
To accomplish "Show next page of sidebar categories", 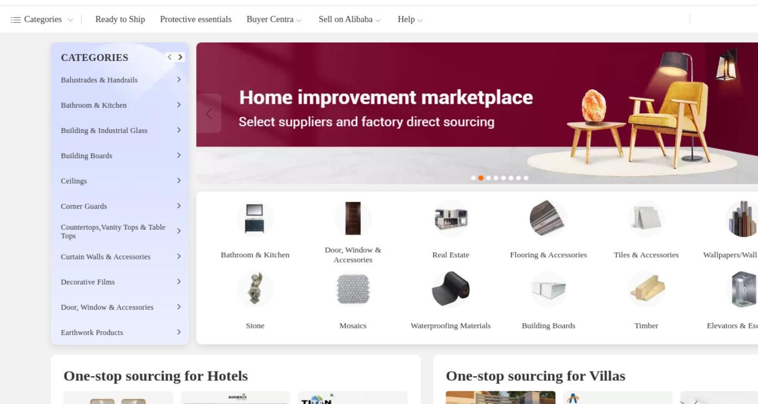I will (x=180, y=57).
